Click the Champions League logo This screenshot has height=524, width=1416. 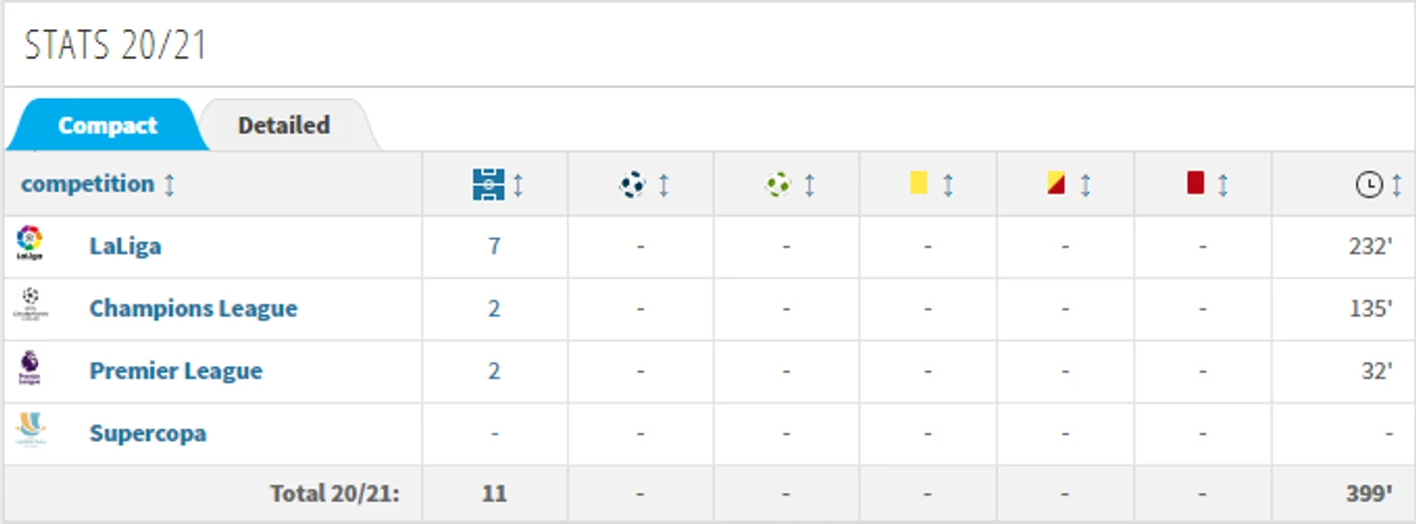coord(30,305)
